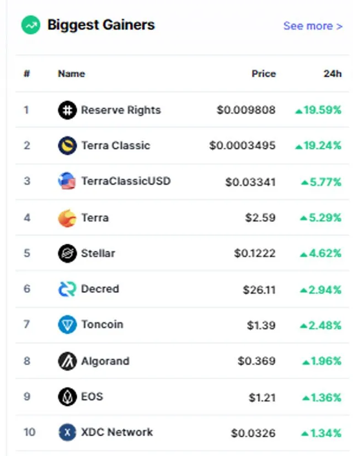Open the Stellar coin logo
Image resolution: width=353 pixels, height=456 pixels.
[67, 253]
